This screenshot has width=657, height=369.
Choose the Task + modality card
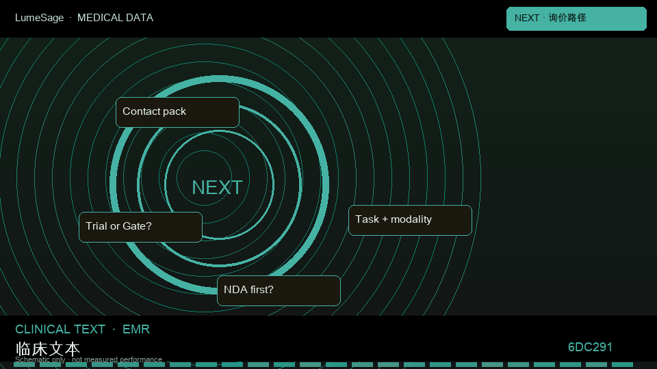(410, 220)
